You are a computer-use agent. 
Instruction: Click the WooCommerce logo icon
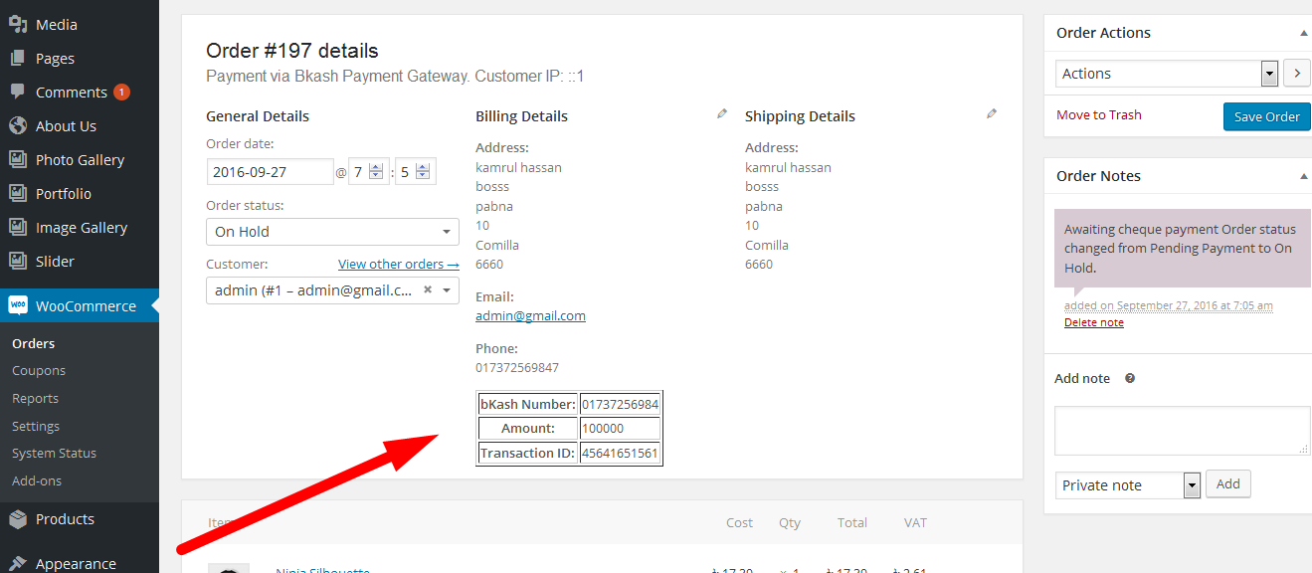pyautogui.click(x=17, y=305)
